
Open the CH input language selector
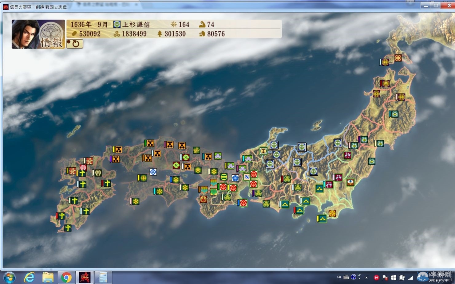[339, 277]
